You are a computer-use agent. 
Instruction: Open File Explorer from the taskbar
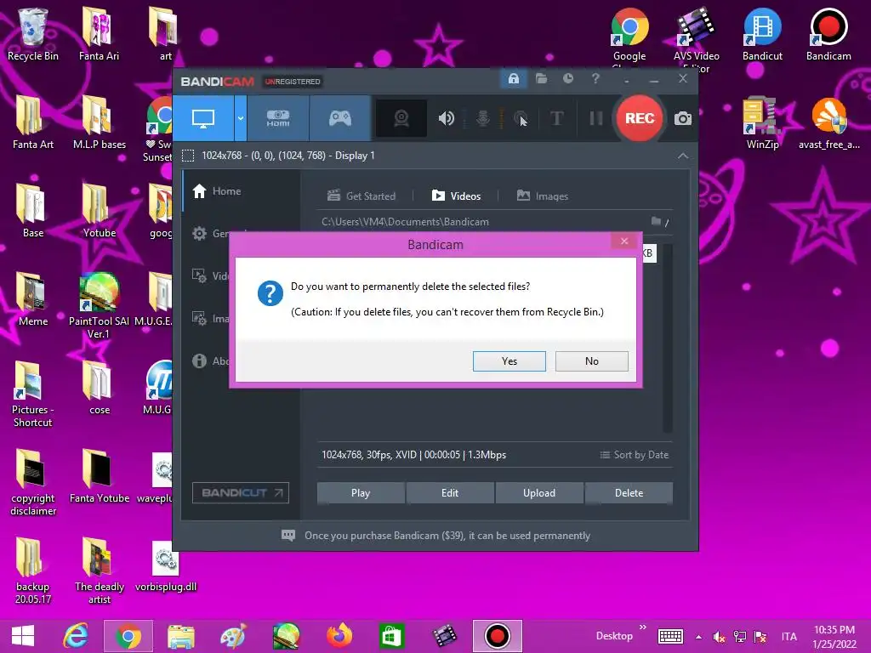click(x=181, y=636)
